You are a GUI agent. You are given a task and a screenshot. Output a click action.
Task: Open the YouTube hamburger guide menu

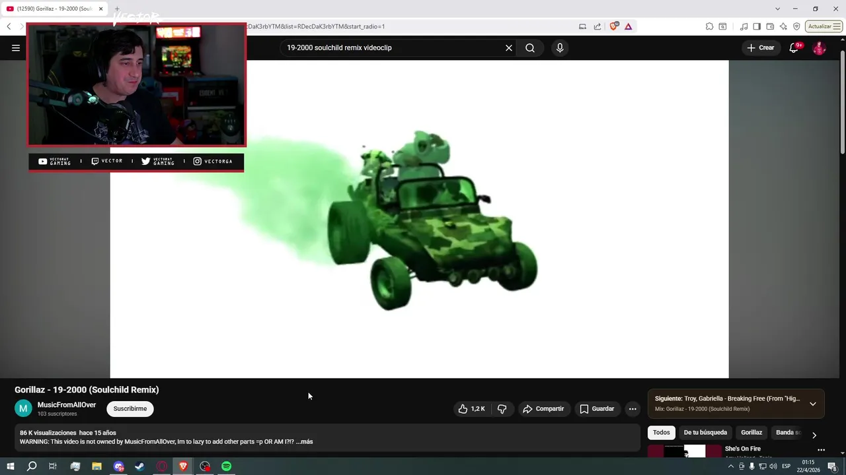[x=16, y=47]
